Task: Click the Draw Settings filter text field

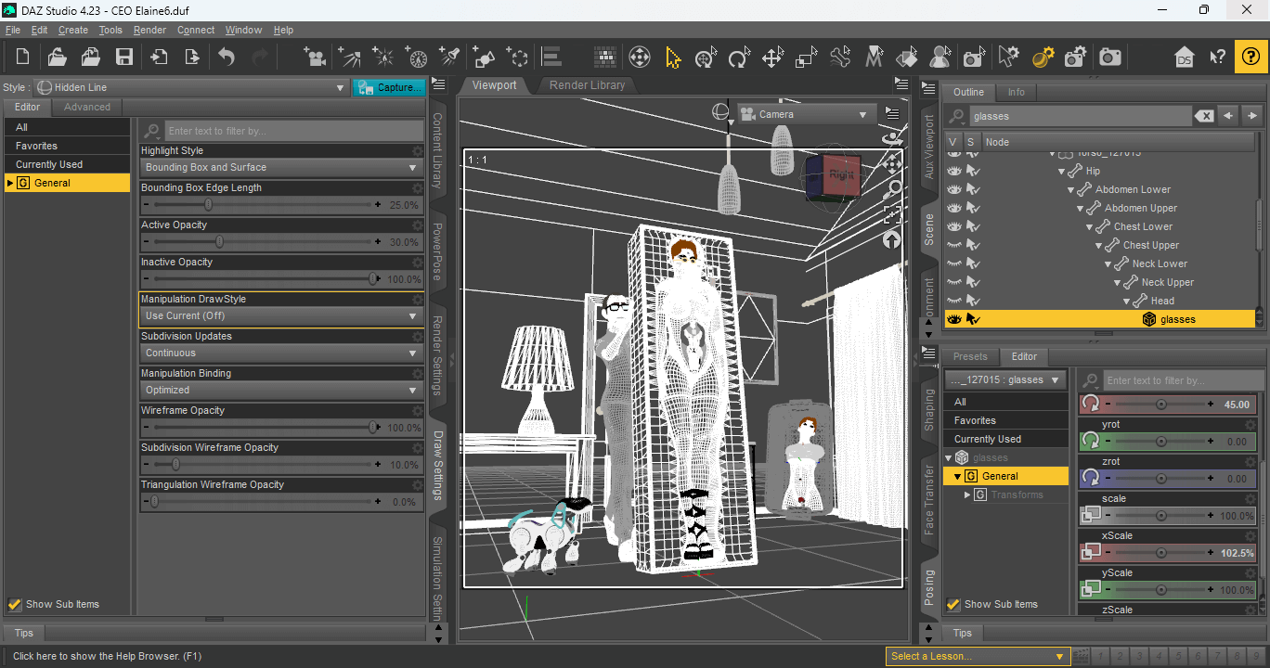Action: pyautogui.click(x=294, y=131)
